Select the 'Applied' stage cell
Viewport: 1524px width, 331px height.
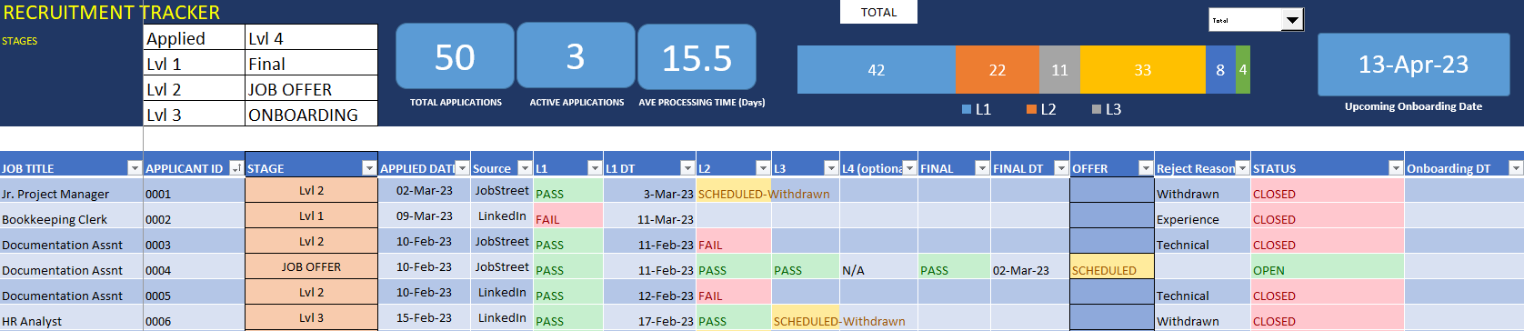point(195,37)
